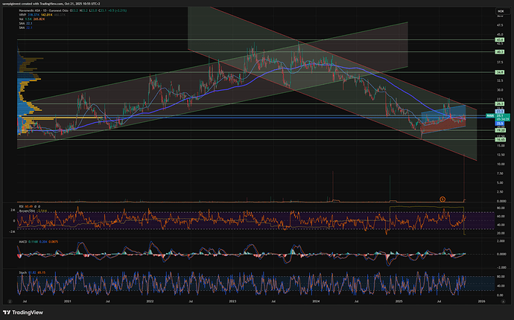Open the RSI indicator pane label

(x=19, y=205)
